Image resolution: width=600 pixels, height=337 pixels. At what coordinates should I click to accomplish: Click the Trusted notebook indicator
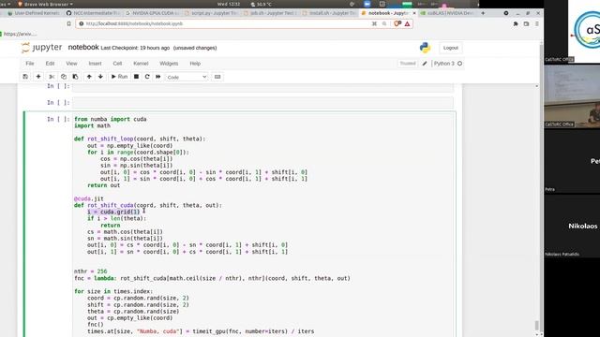(x=407, y=64)
